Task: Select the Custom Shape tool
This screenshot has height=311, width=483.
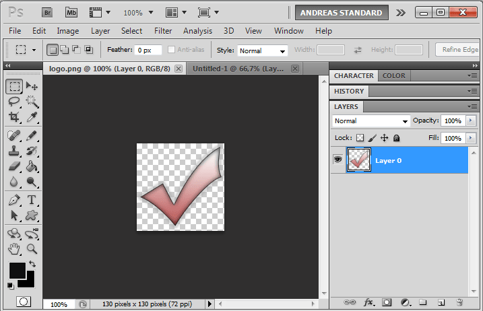Action: pyautogui.click(x=32, y=215)
